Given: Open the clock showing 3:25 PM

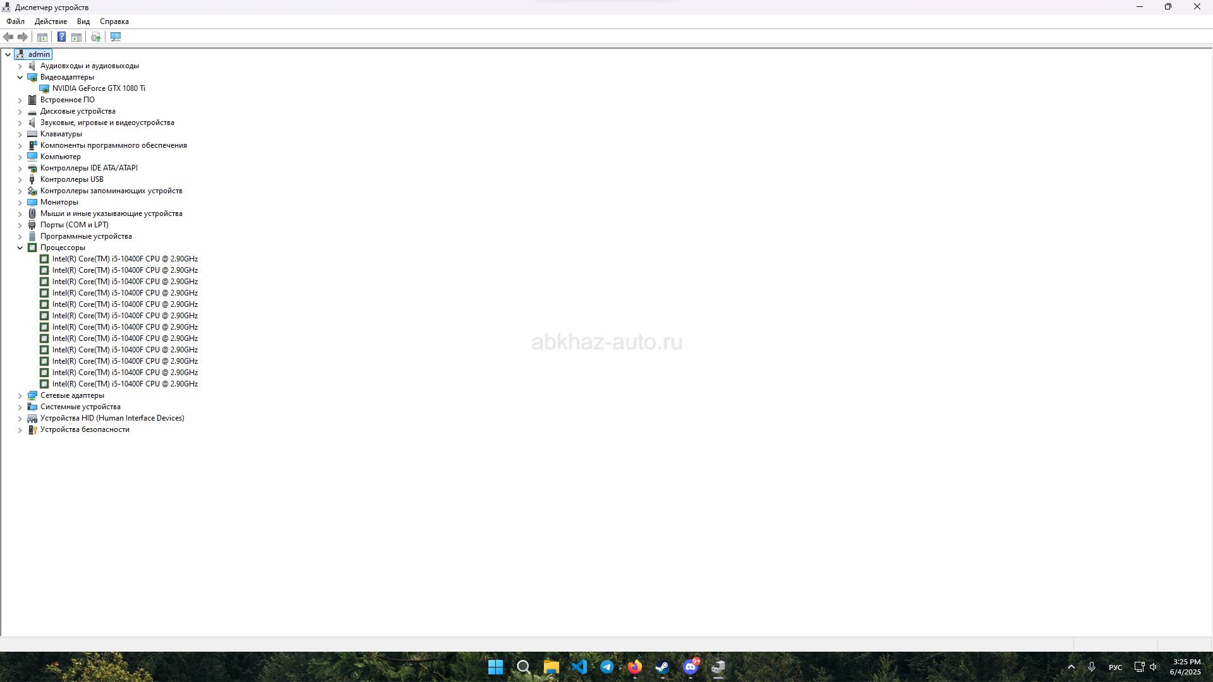Looking at the screenshot, I should [x=1186, y=667].
